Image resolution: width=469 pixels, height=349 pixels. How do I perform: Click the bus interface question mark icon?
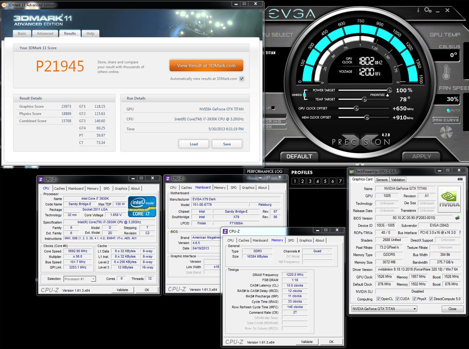click(460, 233)
